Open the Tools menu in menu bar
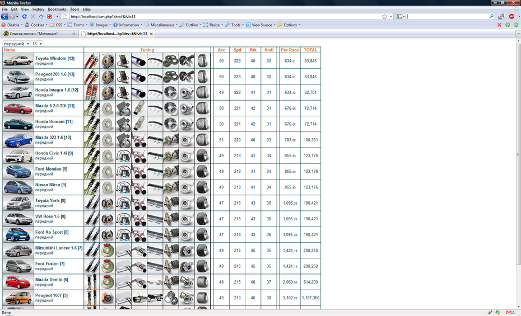This screenshot has height=316, width=521. coord(75,10)
